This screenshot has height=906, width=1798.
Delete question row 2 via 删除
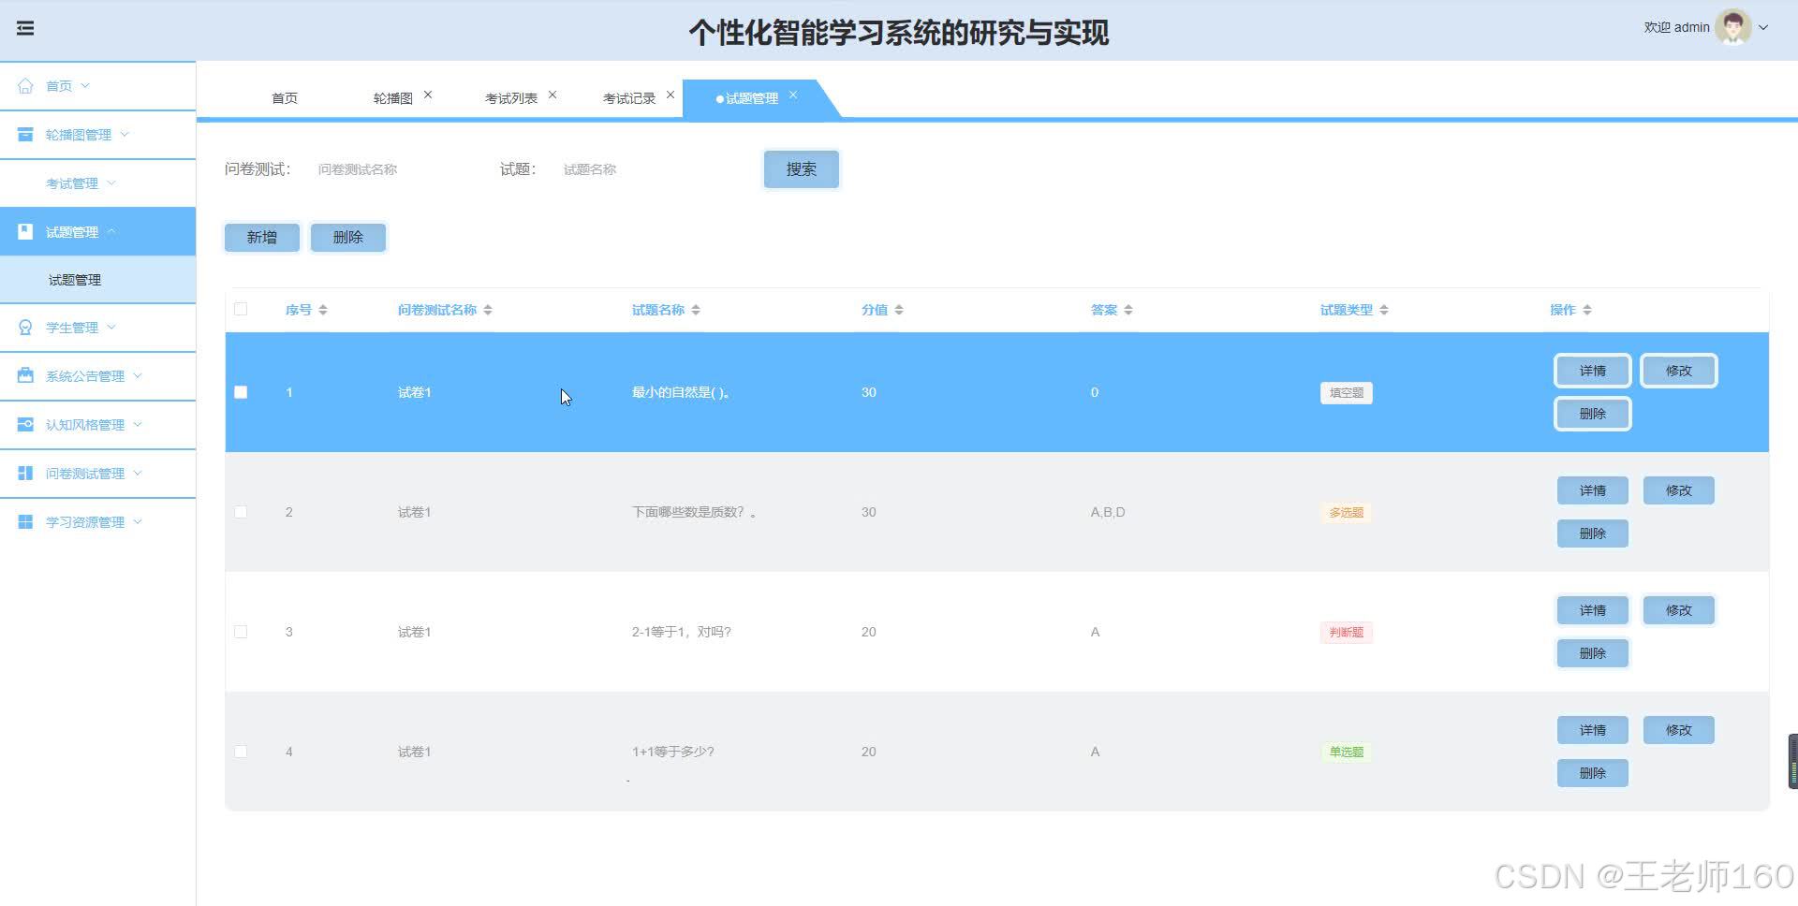1593,533
